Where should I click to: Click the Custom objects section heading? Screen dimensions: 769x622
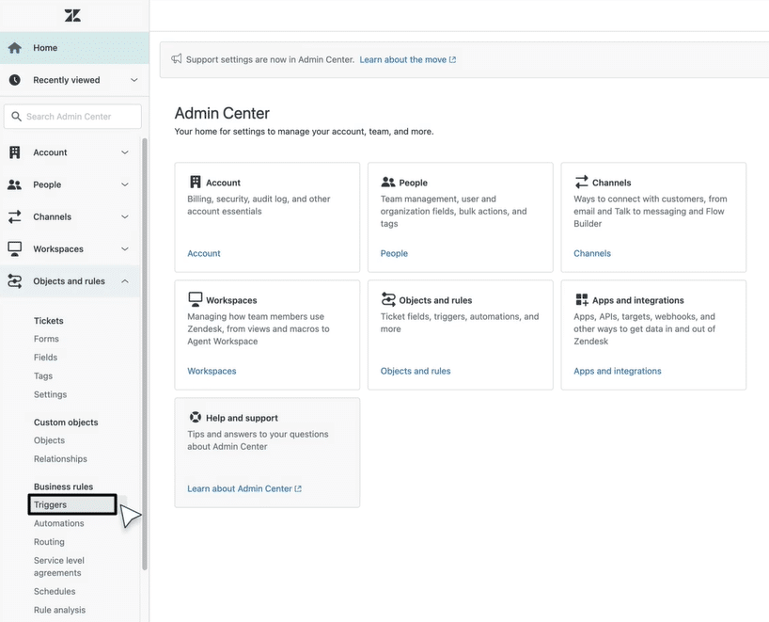[x=66, y=423]
